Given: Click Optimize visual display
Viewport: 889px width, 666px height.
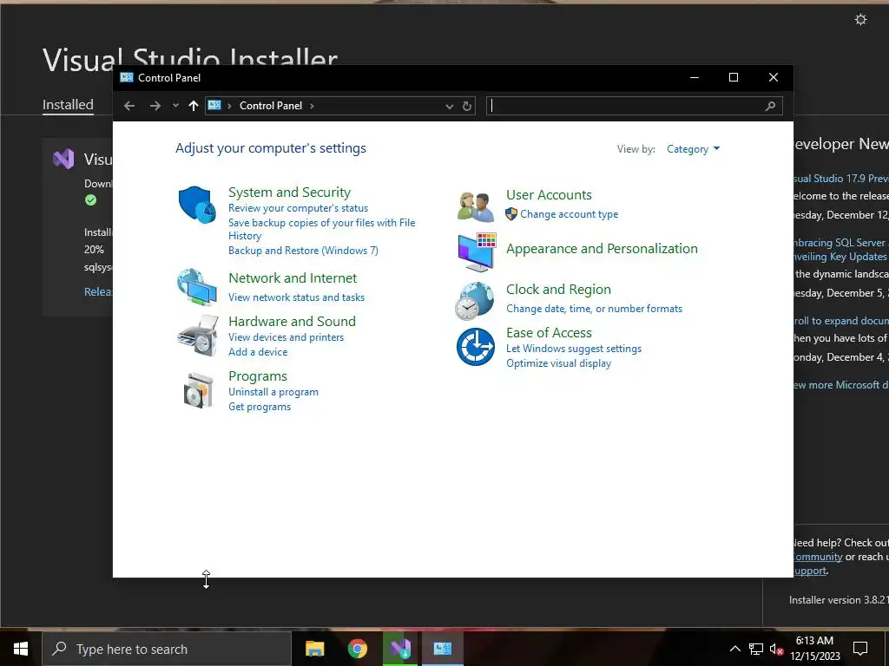Looking at the screenshot, I should coord(558,363).
